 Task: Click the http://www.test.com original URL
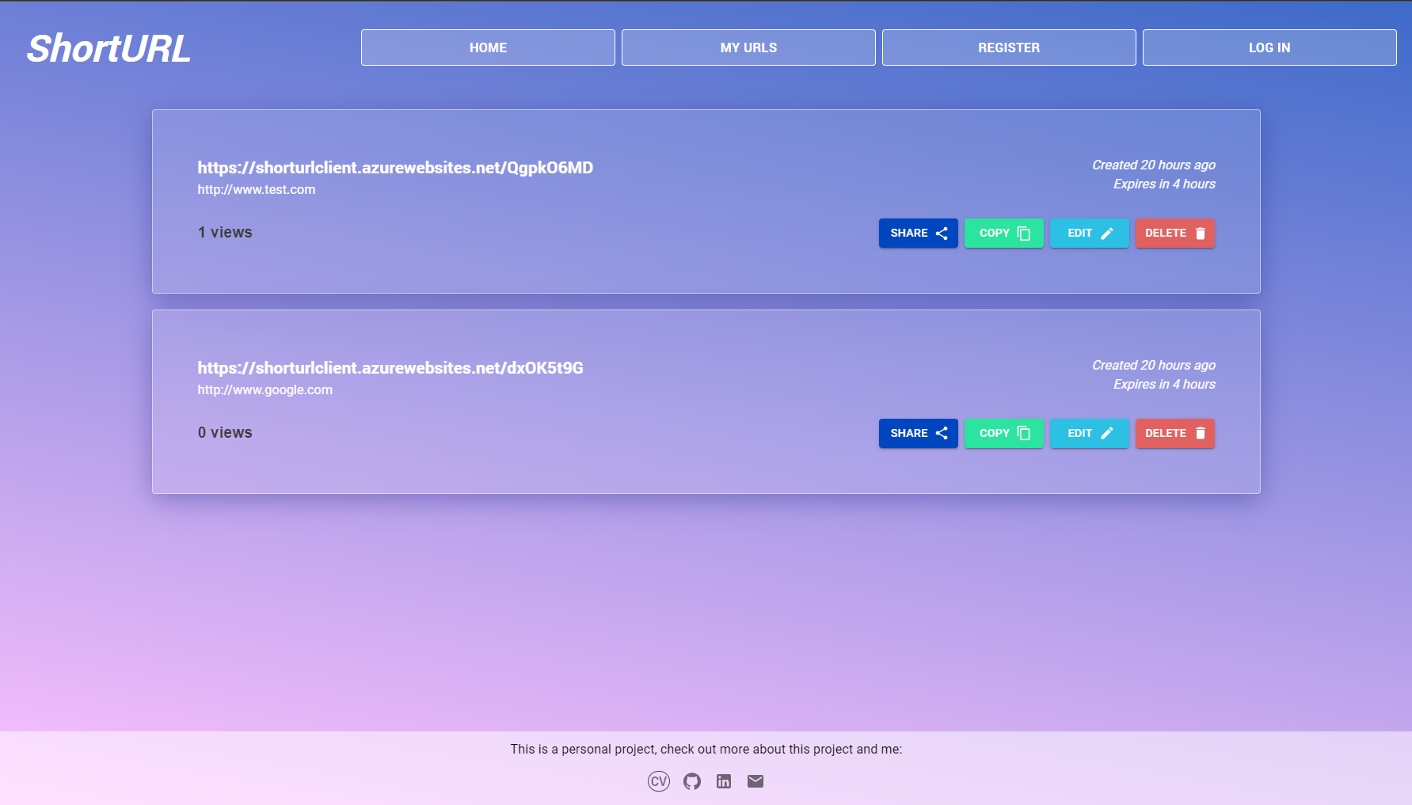257,190
